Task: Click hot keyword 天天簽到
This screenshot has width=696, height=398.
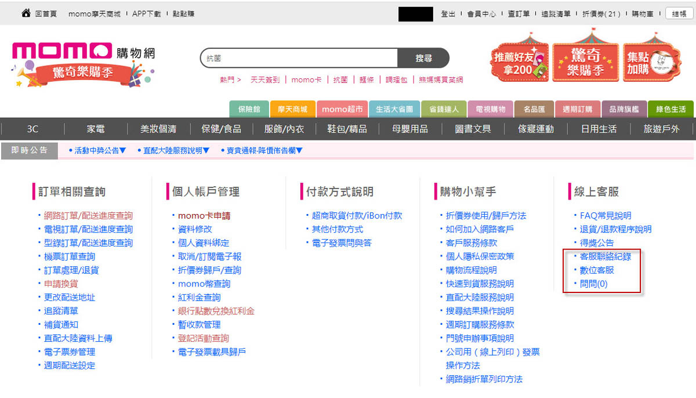Action: click(x=265, y=80)
